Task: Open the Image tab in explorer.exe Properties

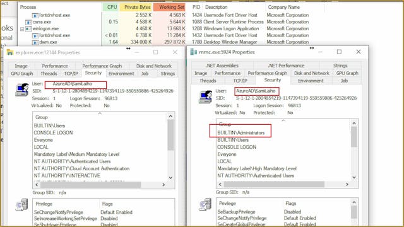Action: [x=21, y=66]
